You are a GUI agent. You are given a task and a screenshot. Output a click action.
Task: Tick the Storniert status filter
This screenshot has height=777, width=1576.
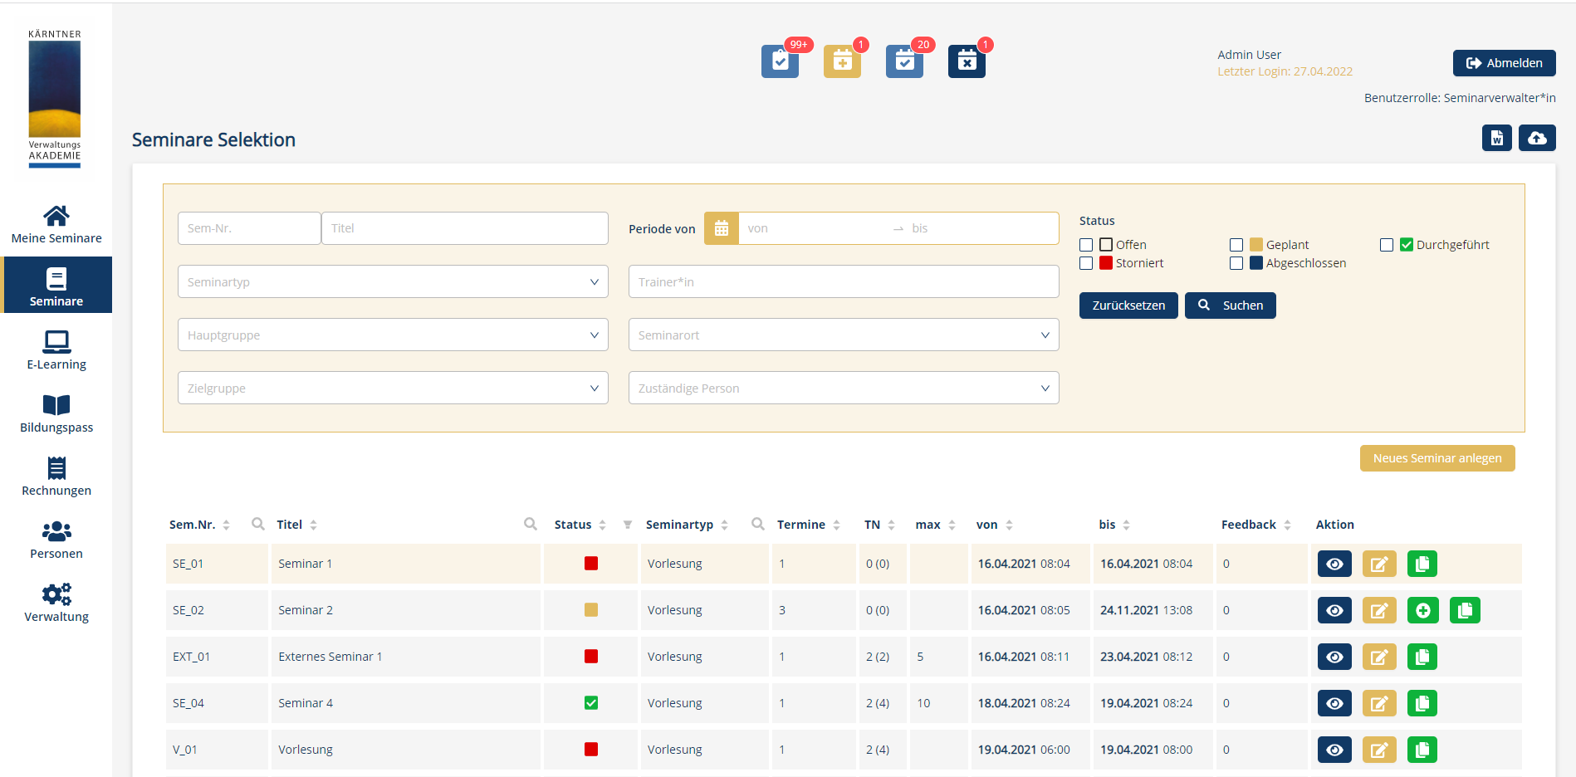click(1086, 263)
